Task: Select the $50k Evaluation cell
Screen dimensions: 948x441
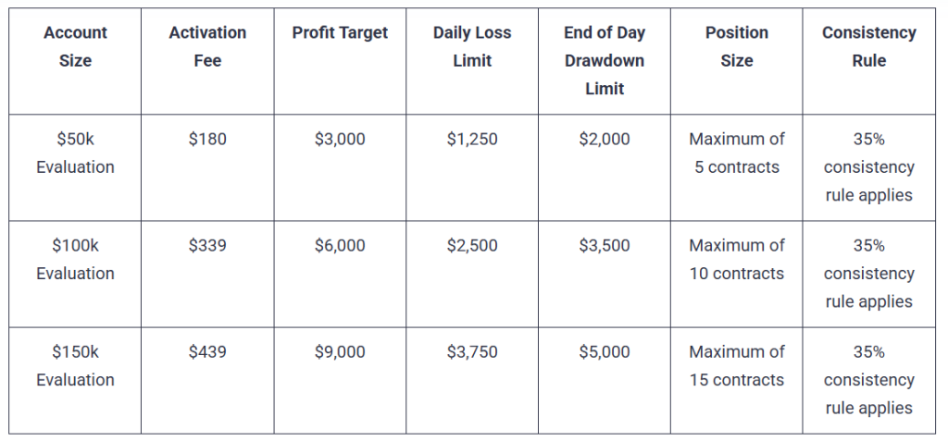Action: [x=75, y=153]
